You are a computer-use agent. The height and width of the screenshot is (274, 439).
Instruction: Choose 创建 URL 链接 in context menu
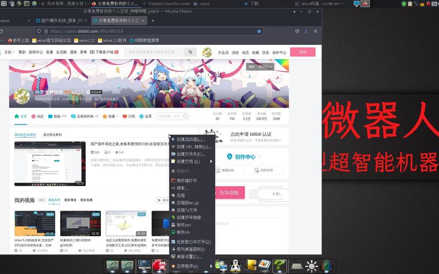tap(192, 146)
